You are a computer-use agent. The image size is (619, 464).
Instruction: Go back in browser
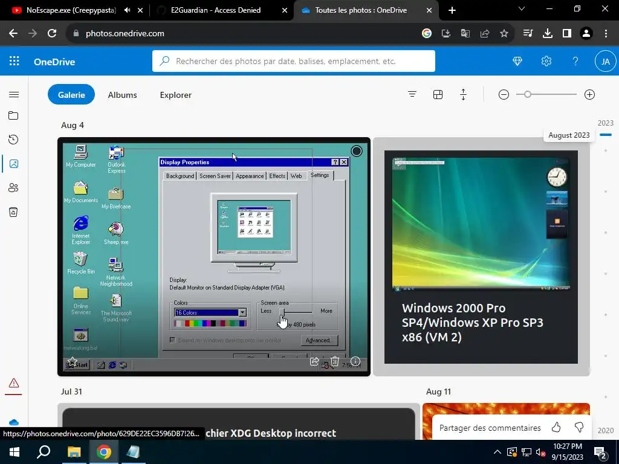pos(13,34)
